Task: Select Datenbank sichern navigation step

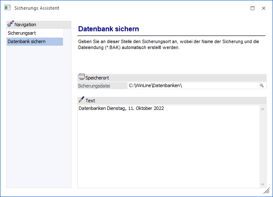Action: click(27, 41)
